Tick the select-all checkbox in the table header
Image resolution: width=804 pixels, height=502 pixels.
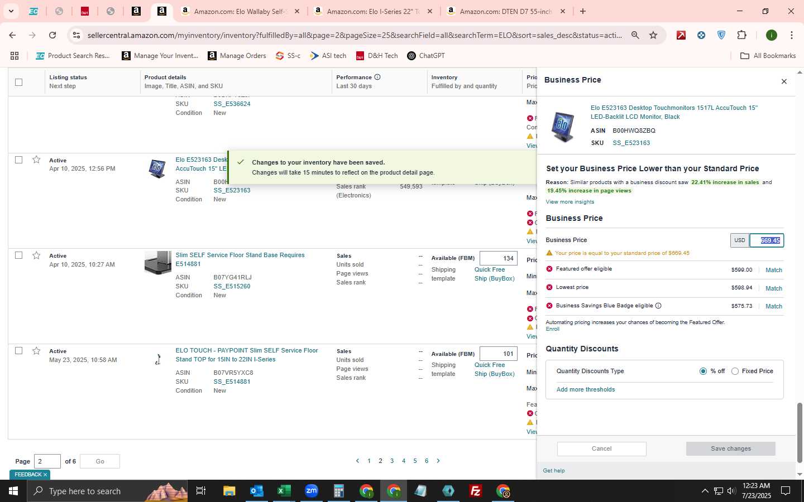(x=18, y=82)
